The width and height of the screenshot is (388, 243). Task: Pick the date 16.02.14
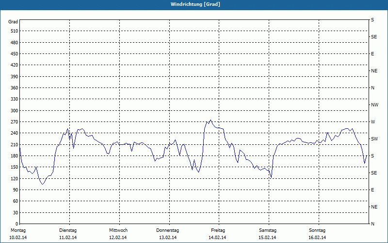click(317, 238)
